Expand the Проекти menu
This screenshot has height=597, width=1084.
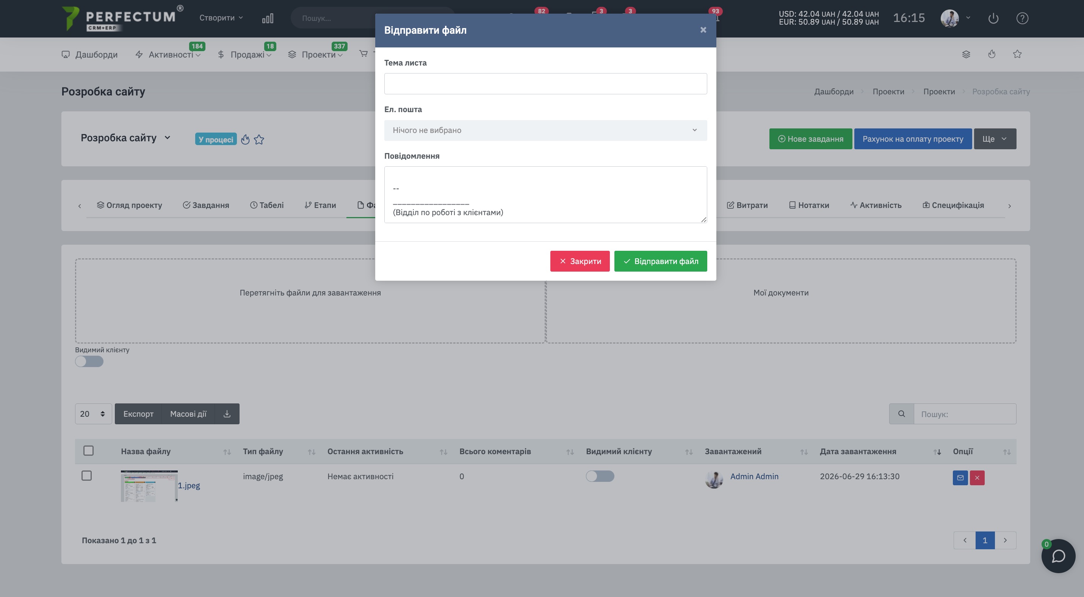[x=315, y=55]
